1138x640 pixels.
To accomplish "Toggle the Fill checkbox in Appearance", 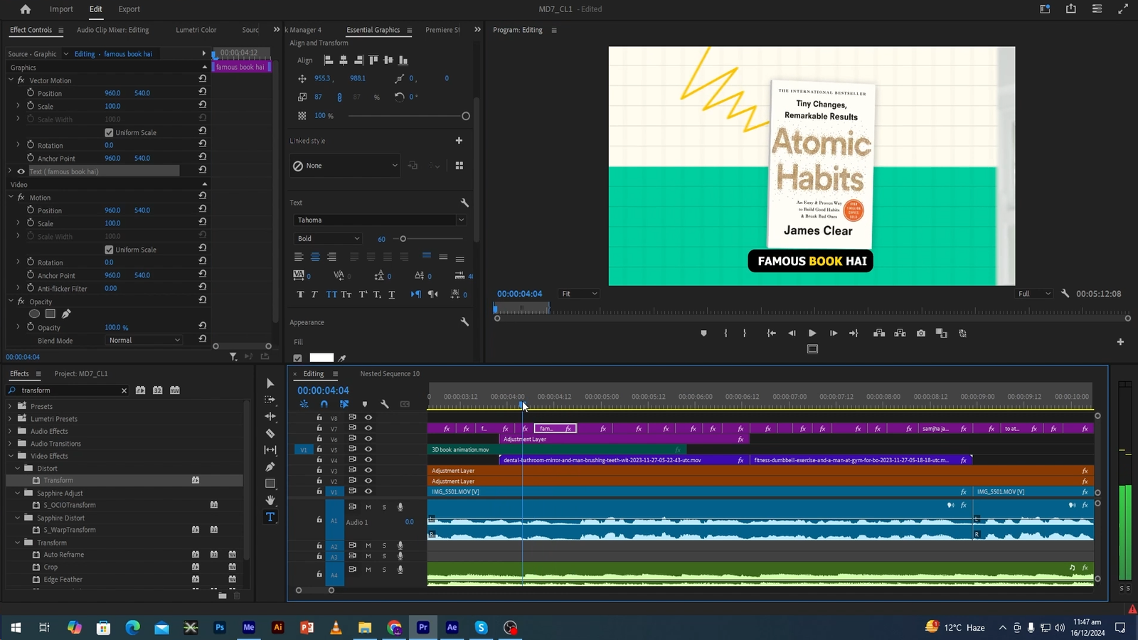I will 297,358.
